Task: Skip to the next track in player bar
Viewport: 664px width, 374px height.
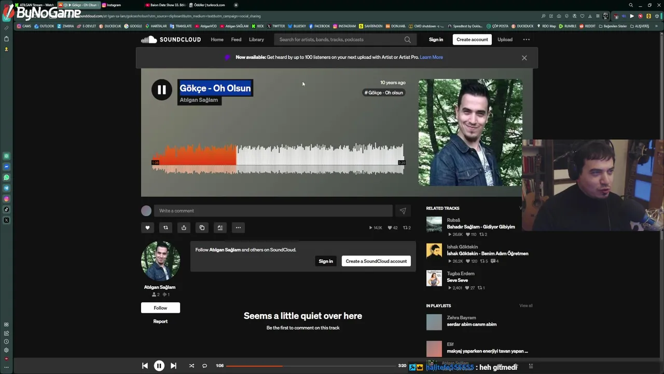Action: click(173, 366)
